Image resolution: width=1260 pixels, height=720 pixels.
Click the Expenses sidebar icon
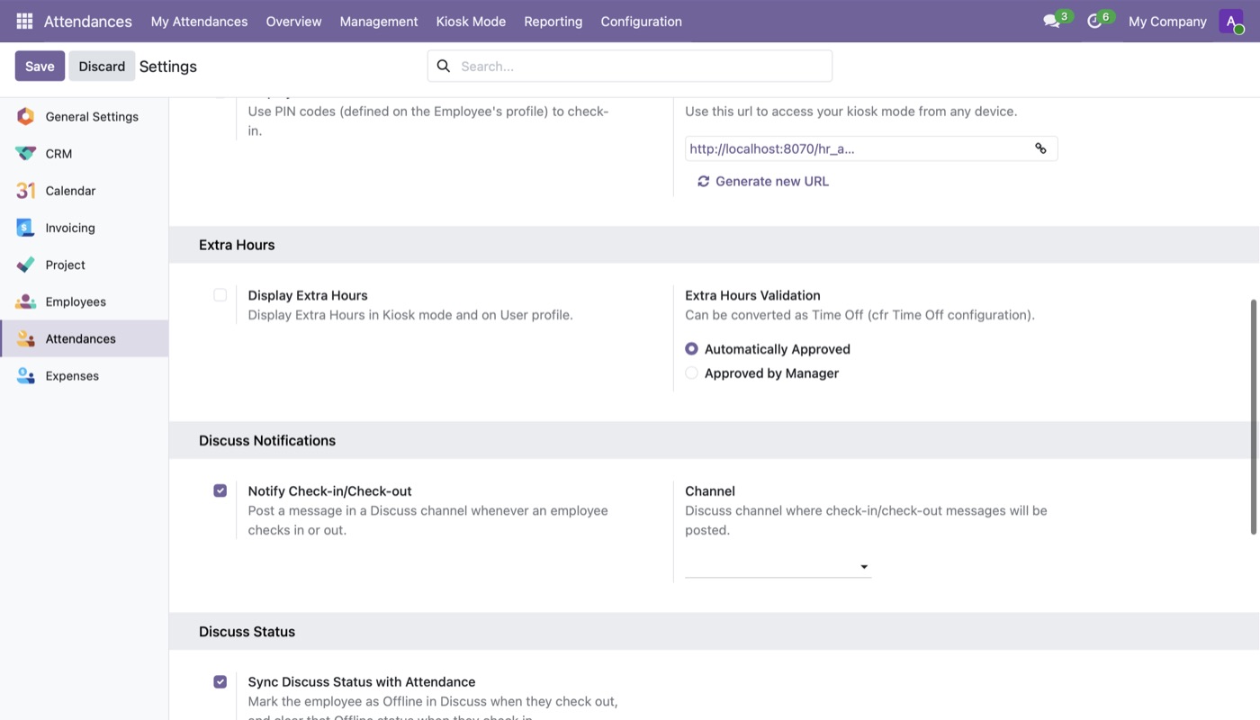[25, 375]
